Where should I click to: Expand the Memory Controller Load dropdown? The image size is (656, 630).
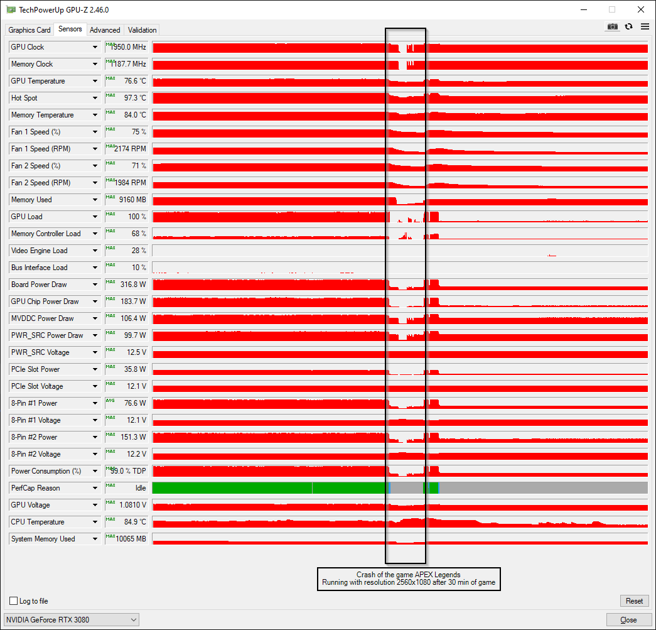click(x=95, y=234)
